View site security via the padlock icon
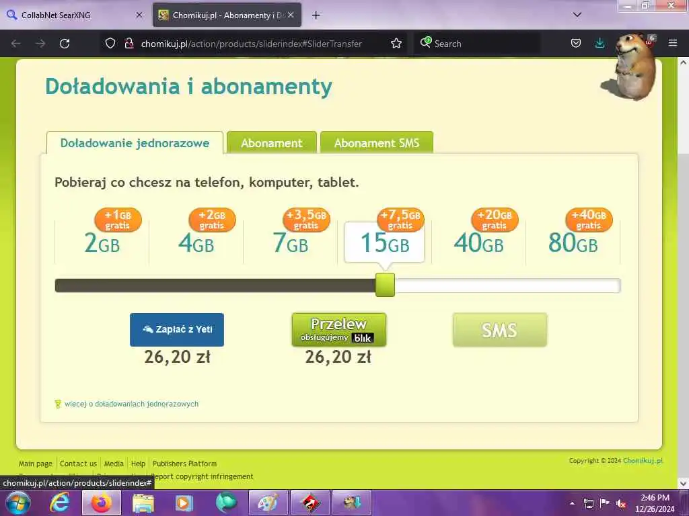 pos(129,44)
